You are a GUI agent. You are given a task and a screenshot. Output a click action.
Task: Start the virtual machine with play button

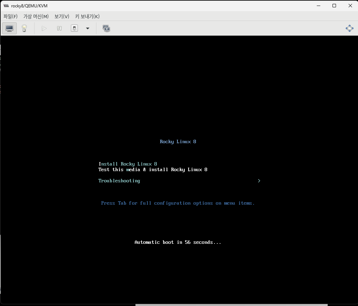[x=44, y=28]
